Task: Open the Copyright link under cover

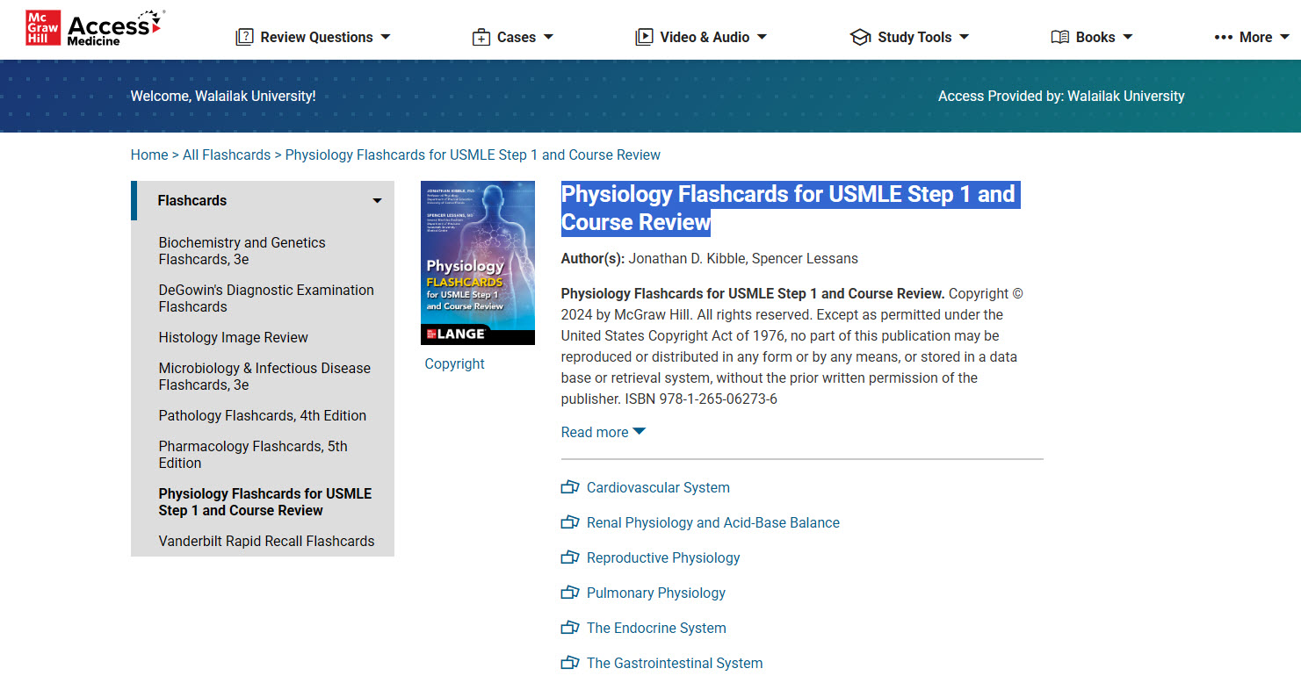Action: [454, 363]
